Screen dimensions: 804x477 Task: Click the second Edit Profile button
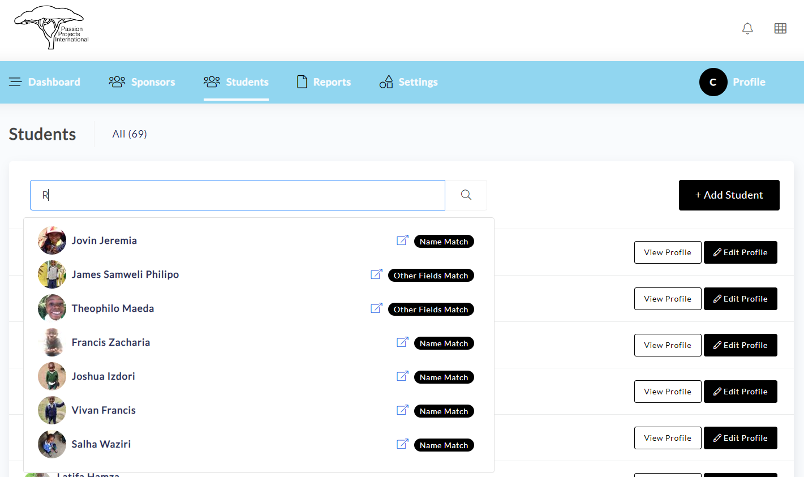(x=740, y=299)
